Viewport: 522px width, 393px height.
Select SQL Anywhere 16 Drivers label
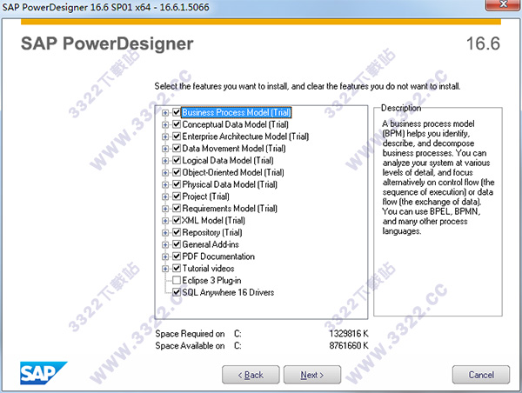coord(228,292)
